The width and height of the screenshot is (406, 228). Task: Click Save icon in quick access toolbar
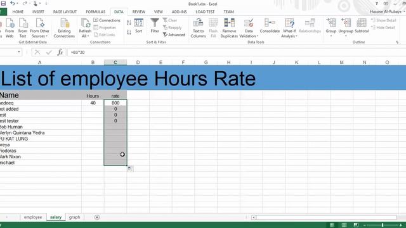point(3,3)
